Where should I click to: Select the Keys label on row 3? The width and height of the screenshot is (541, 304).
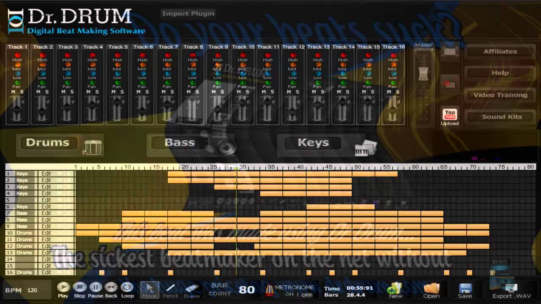(x=22, y=187)
